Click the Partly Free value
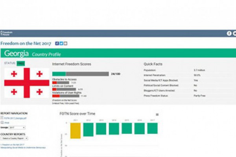This screenshot has height=157, width=236. [199, 96]
